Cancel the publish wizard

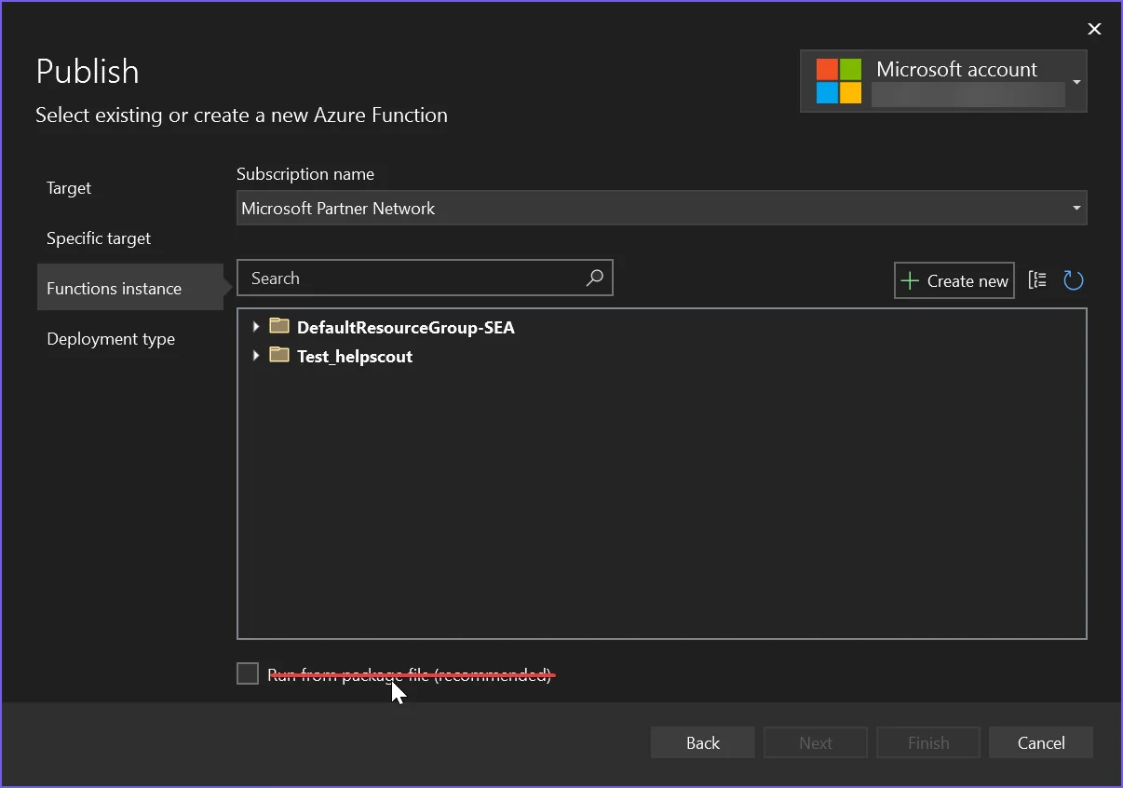coord(1040,742)
